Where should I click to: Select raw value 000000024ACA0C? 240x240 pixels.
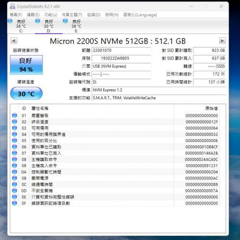[202, 159]
